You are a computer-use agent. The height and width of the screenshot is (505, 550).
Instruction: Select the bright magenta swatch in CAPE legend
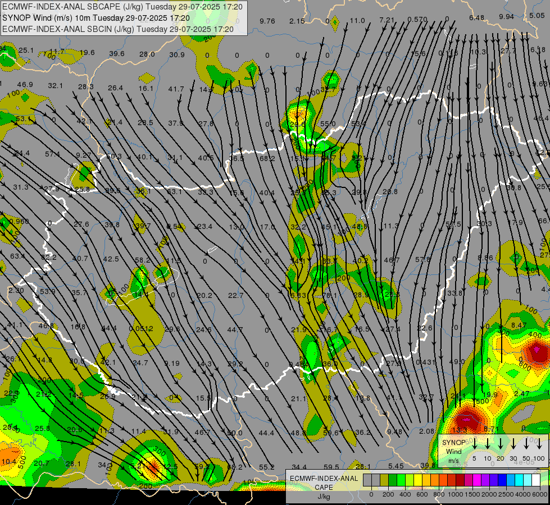477,480
